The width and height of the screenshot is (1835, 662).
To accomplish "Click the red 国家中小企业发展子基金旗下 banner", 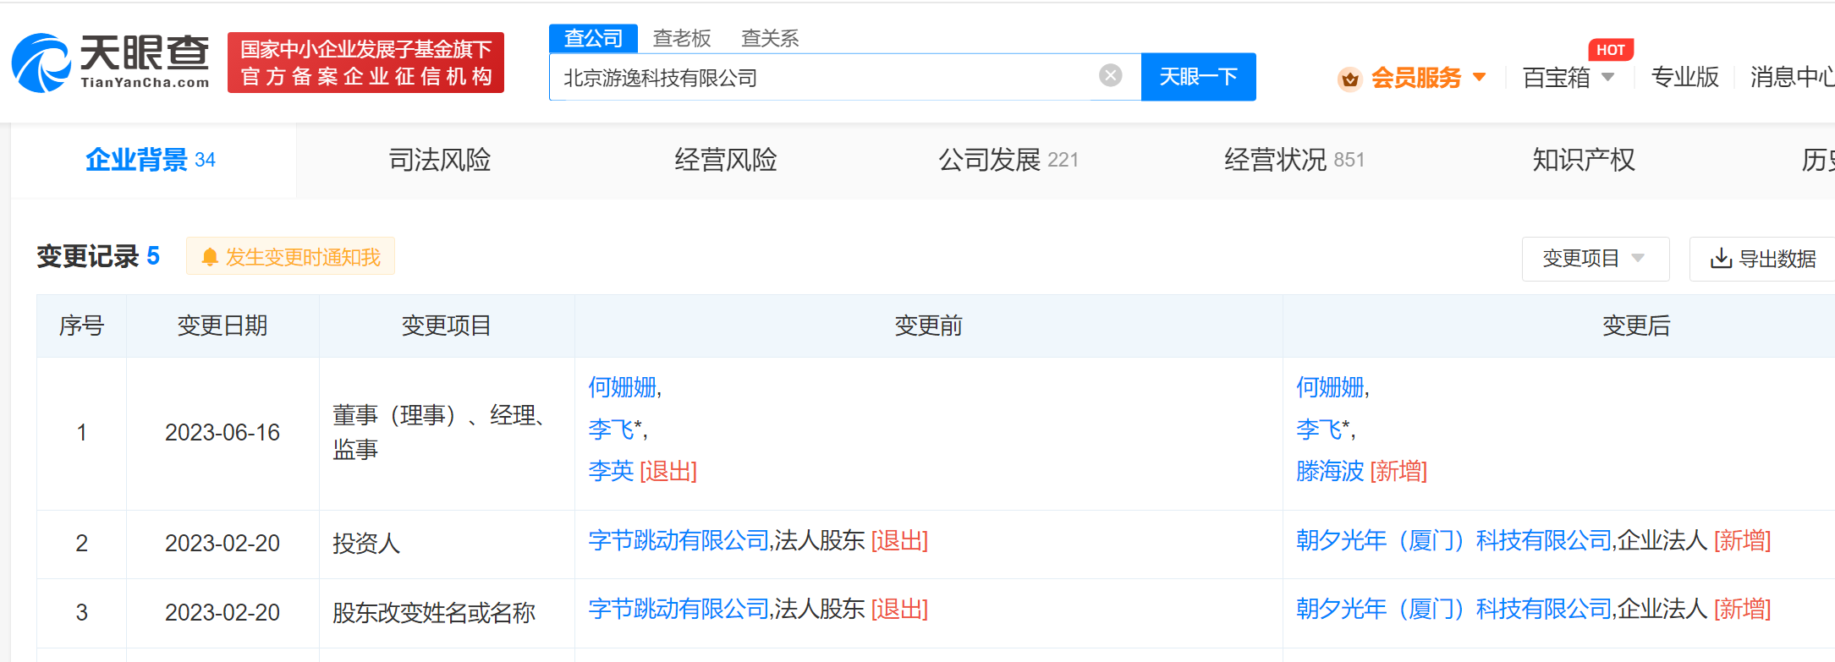I will pos(365,63).
